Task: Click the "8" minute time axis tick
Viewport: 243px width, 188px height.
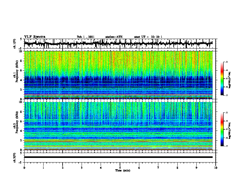Action: (x=177, y=168)
